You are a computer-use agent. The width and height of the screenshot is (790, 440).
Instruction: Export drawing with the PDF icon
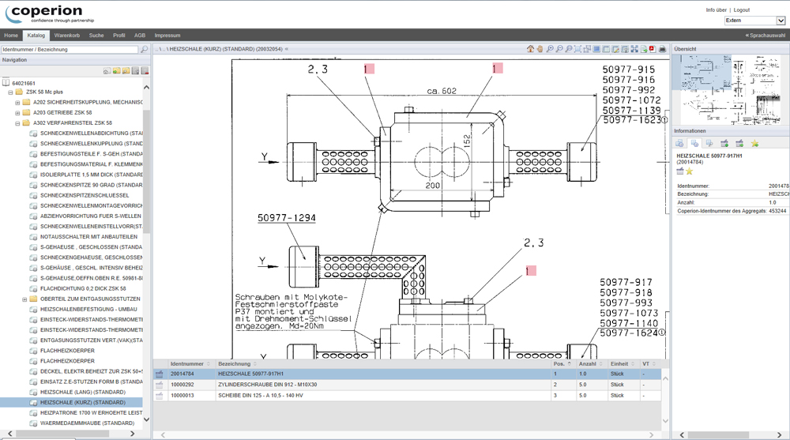tap(653, 49)
